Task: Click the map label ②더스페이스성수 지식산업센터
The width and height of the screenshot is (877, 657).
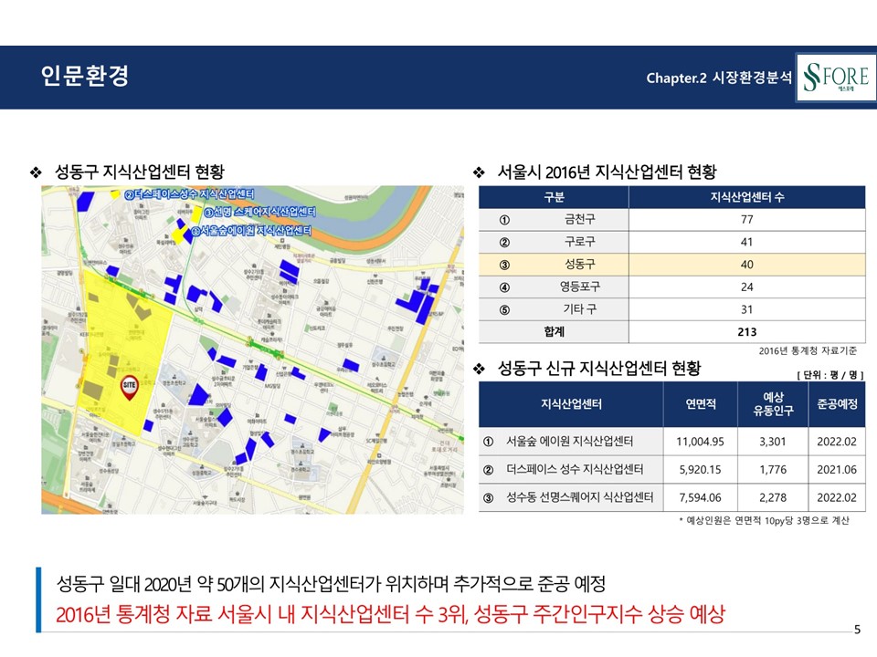Action: (189, 193)
